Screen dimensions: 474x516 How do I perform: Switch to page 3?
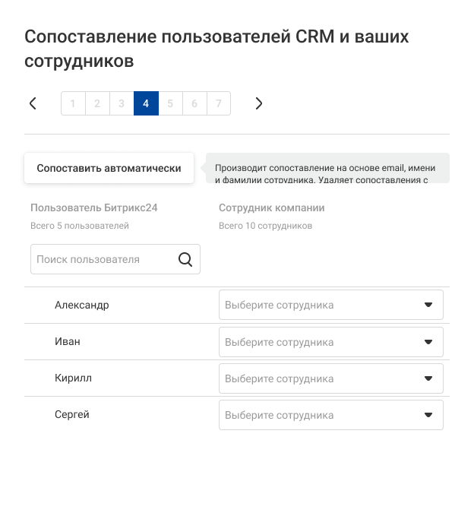122,103
